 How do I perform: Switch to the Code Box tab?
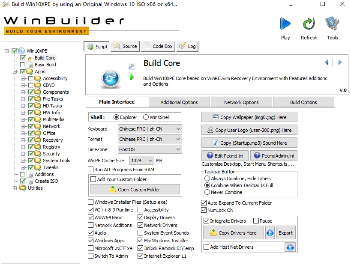tap(158, 46)
